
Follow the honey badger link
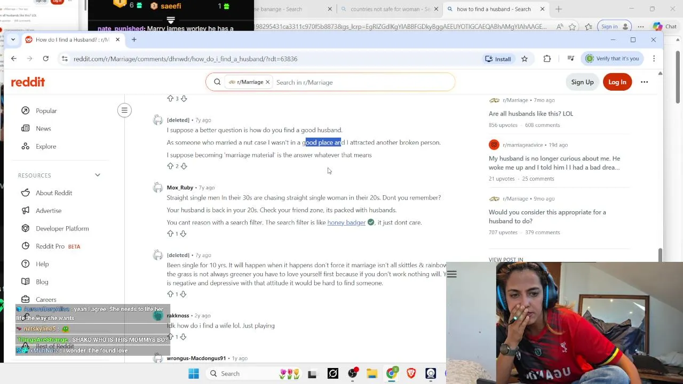(x=346, y=222)
